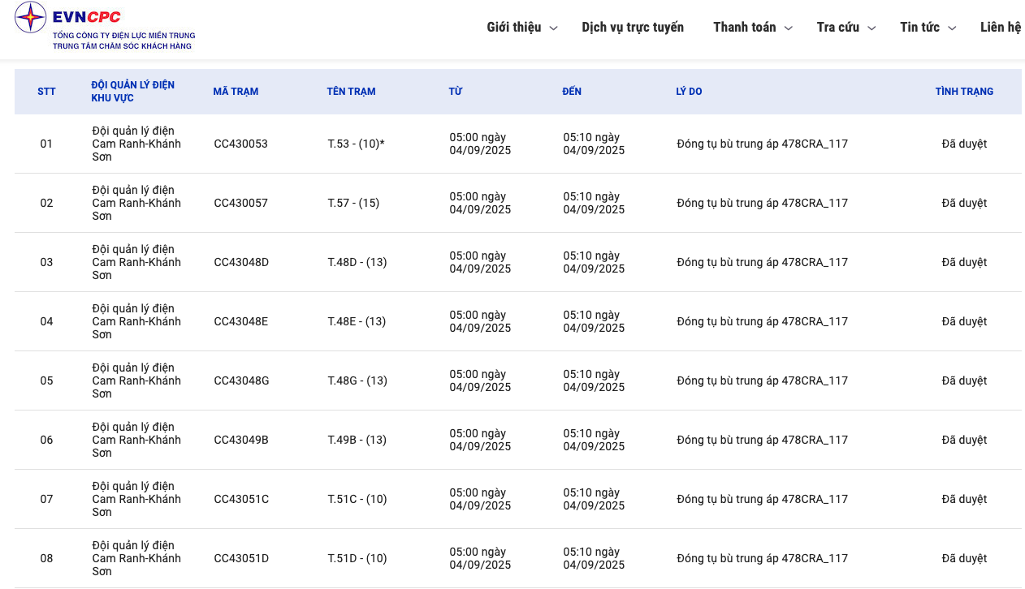Image resolution: width=1025 pixels, height=589 pixels.
Task: Click the start time in row 01
Action: tap(480, 144)
